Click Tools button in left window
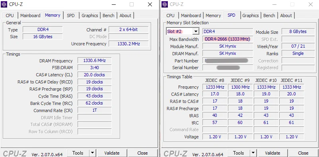The image size is (319, 157). tap(78, 153)
